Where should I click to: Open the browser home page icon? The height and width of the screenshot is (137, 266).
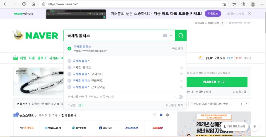coord(33,4)
